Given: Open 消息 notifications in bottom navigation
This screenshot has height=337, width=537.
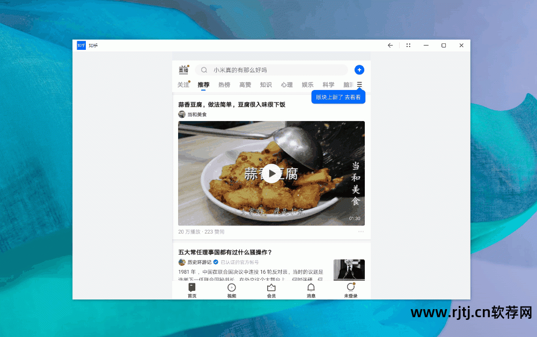Looking at the screenshot, I should 311,290.
